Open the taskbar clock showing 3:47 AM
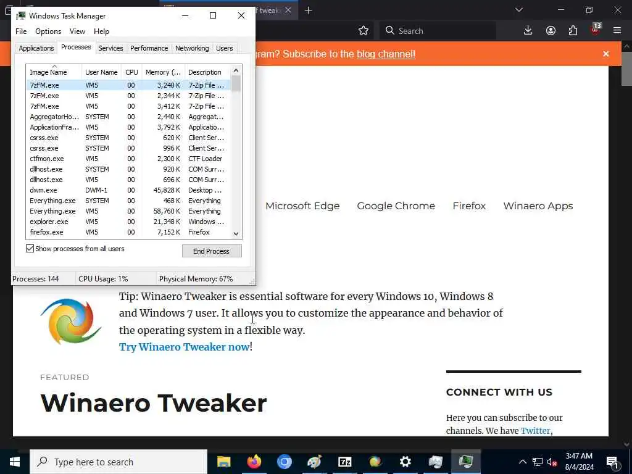 point(579,462)
